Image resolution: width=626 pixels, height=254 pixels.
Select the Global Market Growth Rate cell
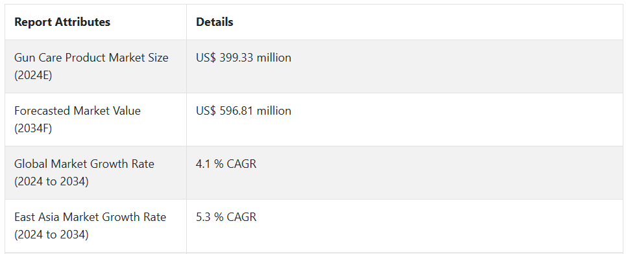[95, 172]
